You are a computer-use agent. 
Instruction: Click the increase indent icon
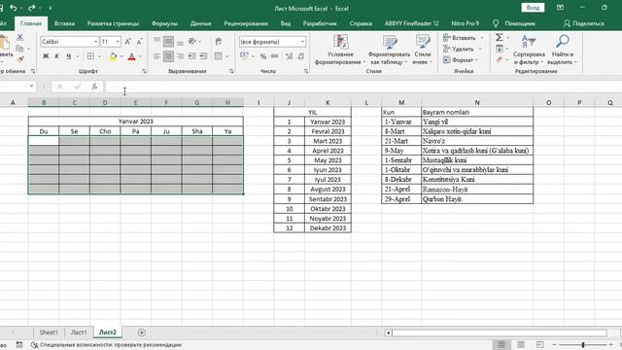[x=203, y=56]
